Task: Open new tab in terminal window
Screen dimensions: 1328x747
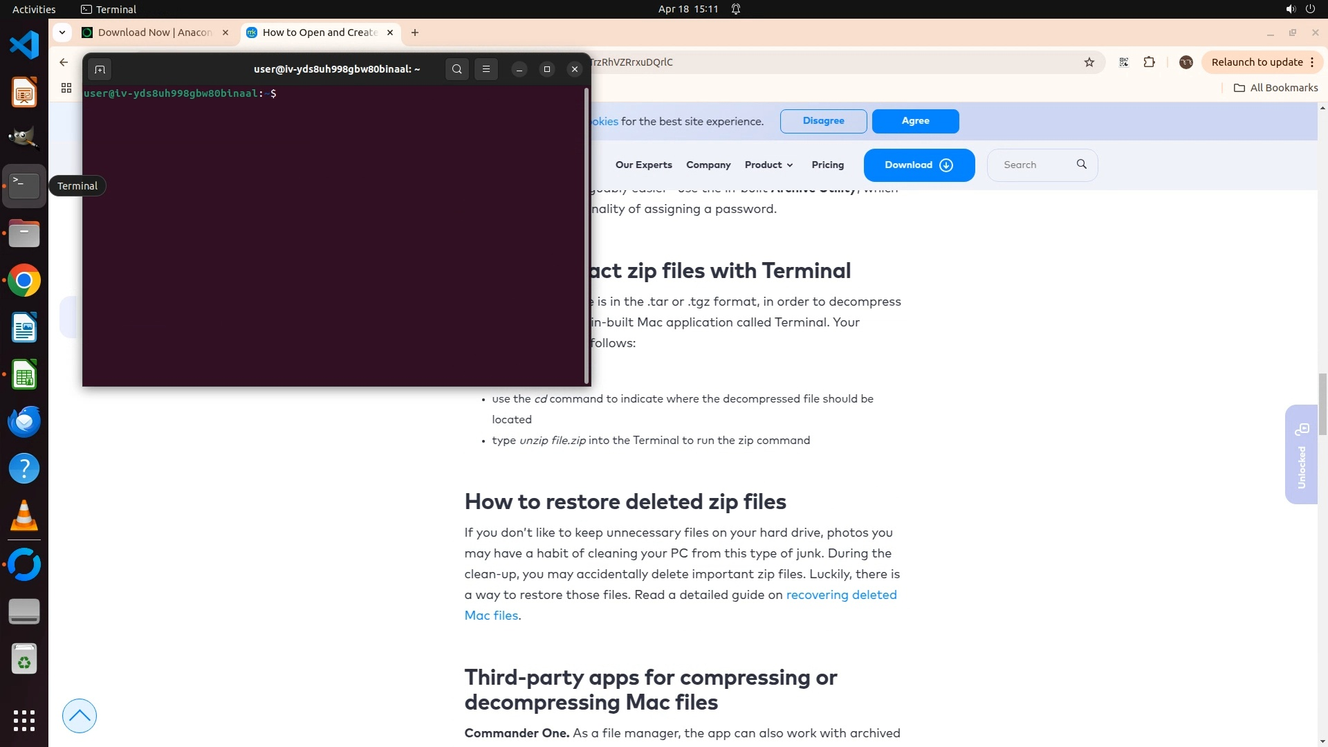Action: coord(100,69)
